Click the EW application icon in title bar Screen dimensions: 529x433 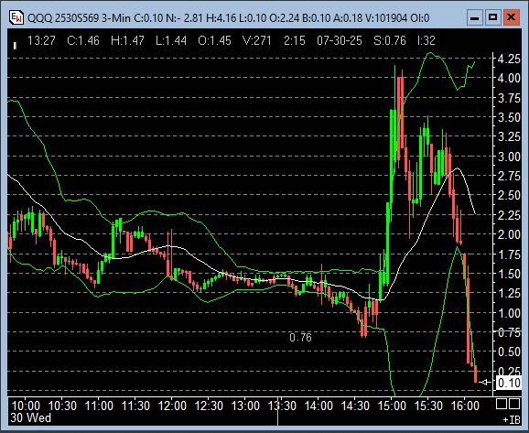(16, 17)
